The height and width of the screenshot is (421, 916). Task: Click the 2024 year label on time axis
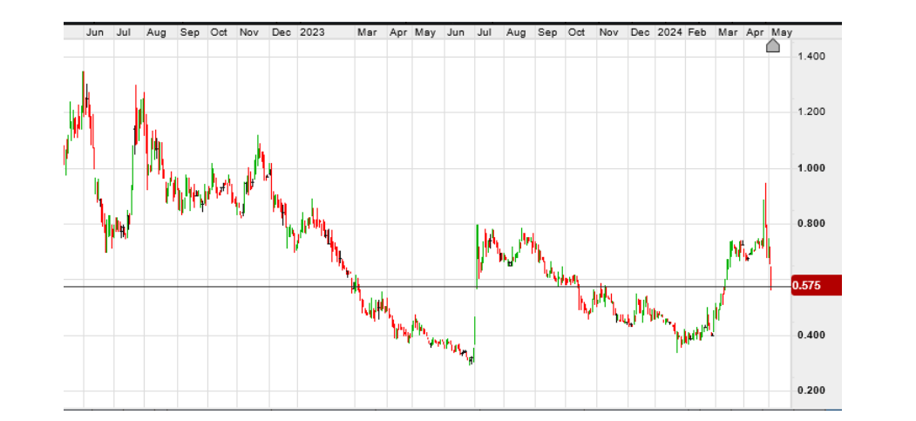[670, 33]
